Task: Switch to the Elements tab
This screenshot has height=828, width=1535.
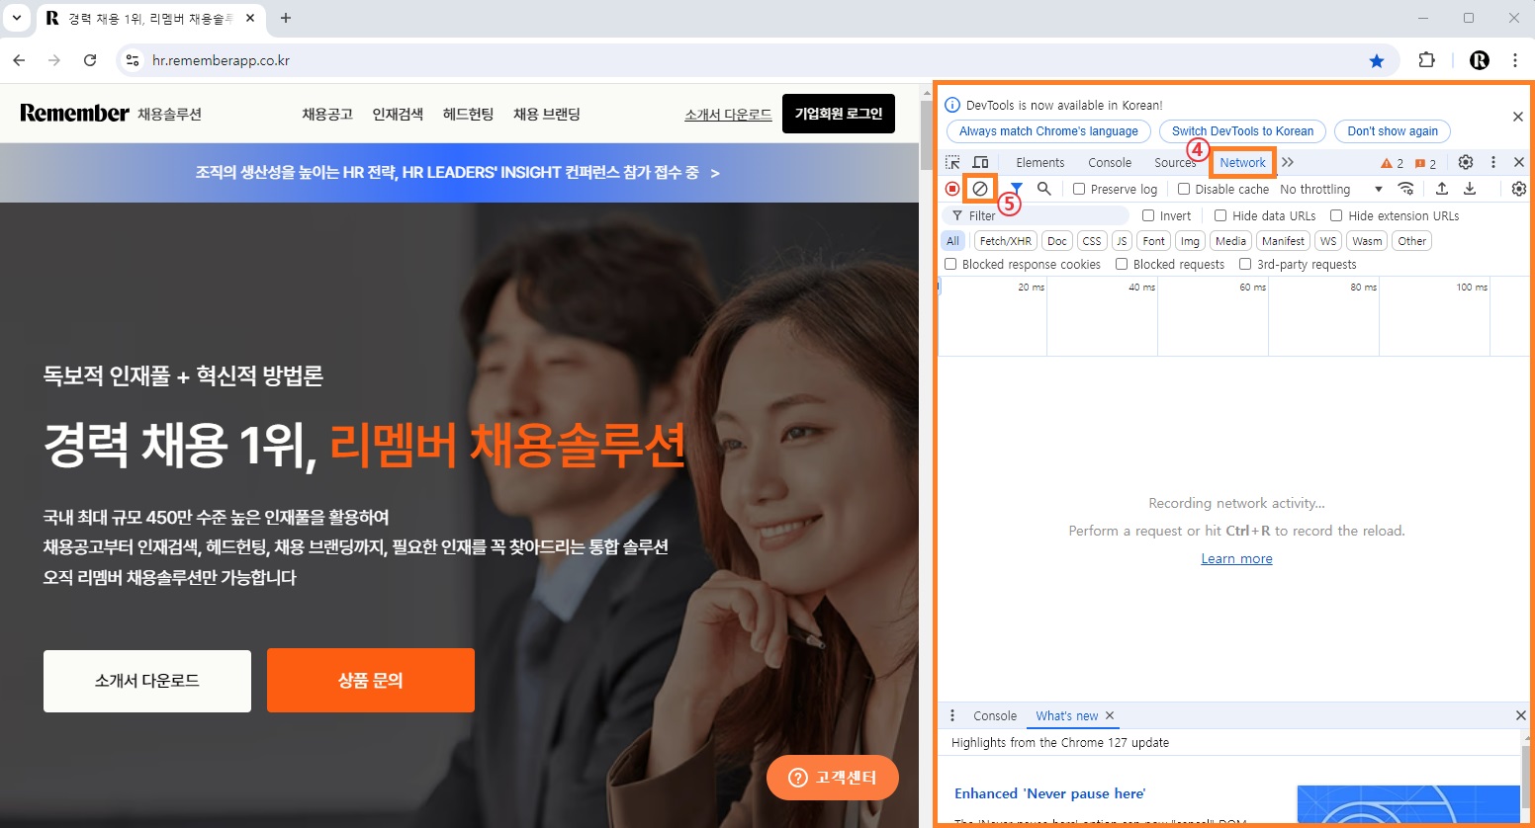Action: pos(1039,163)
